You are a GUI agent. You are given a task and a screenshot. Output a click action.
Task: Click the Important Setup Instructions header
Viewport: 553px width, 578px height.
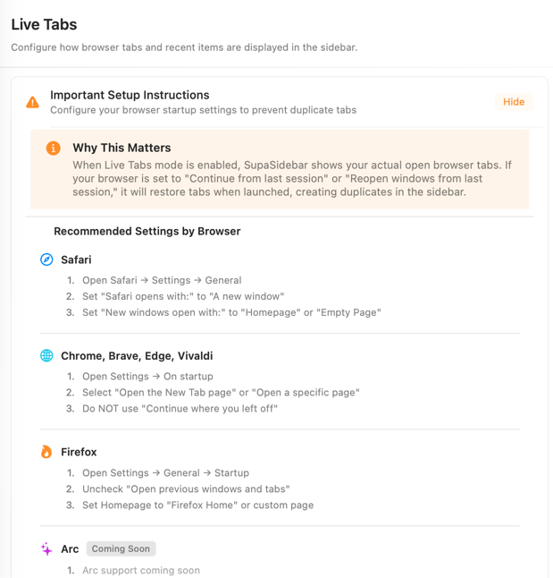[130, 95]
